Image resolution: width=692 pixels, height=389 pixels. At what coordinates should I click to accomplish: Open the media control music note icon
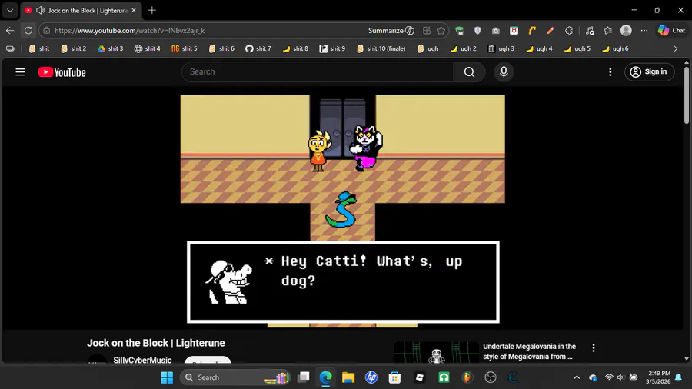(x=590, y=31)
